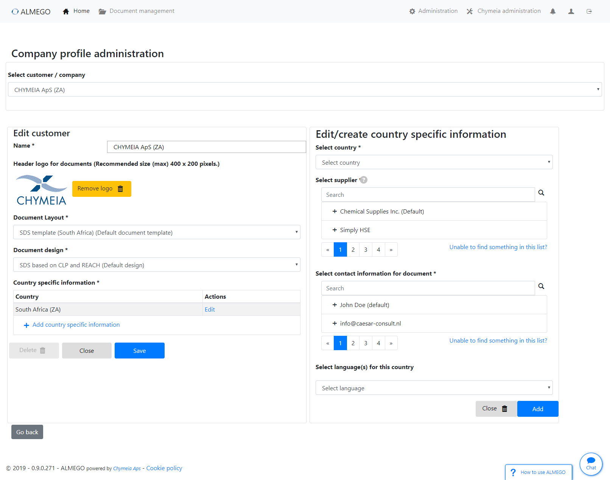Image resolution: width=610 pixels, height=480 pixels.
Task: Open Chymeia administration menu item
Action: [509, 11]
